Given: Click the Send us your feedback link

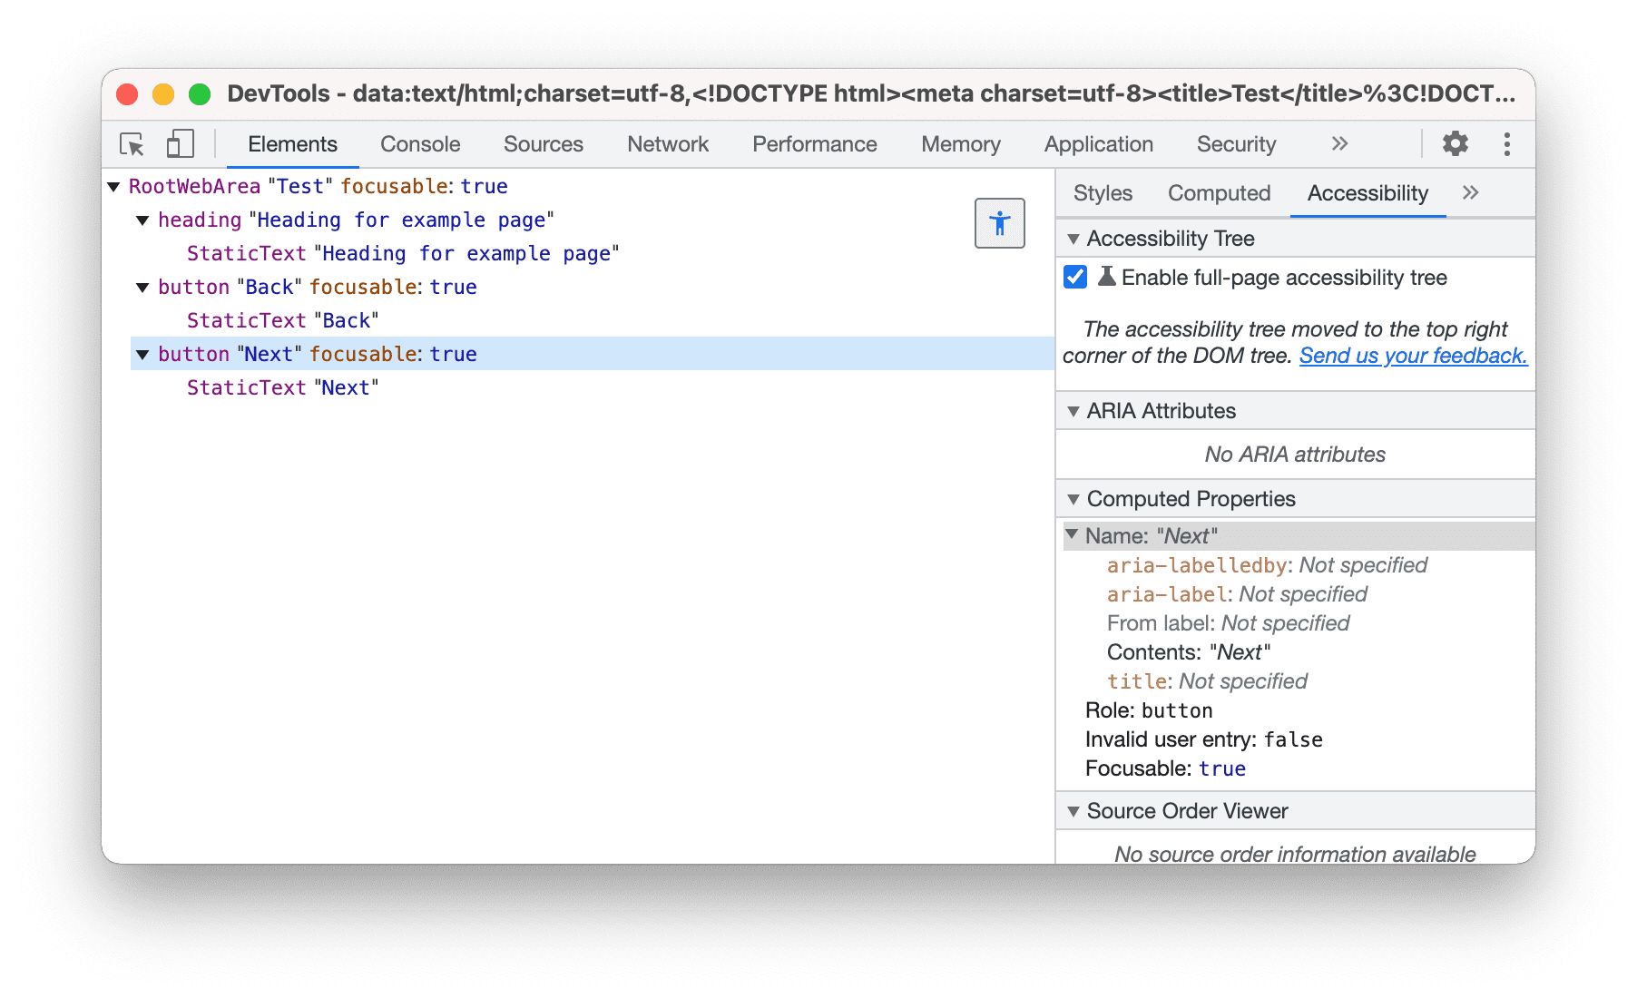Looking at the screenshot, I should [x=1413, y=356].
